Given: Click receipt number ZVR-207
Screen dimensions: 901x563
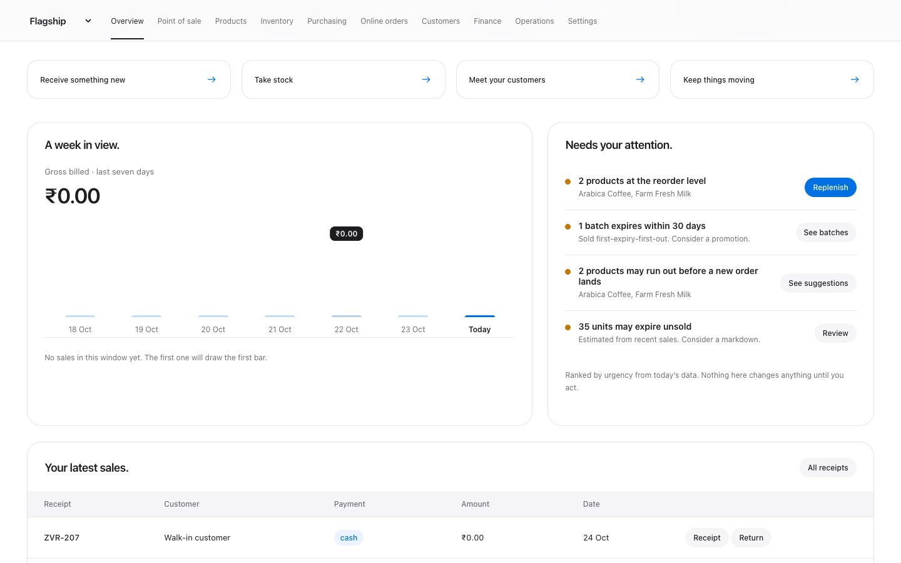Looking at the screenshot, I should [x=61, y=538].
